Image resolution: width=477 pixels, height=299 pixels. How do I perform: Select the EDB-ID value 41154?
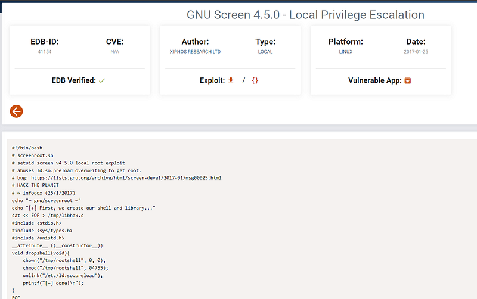44,52
